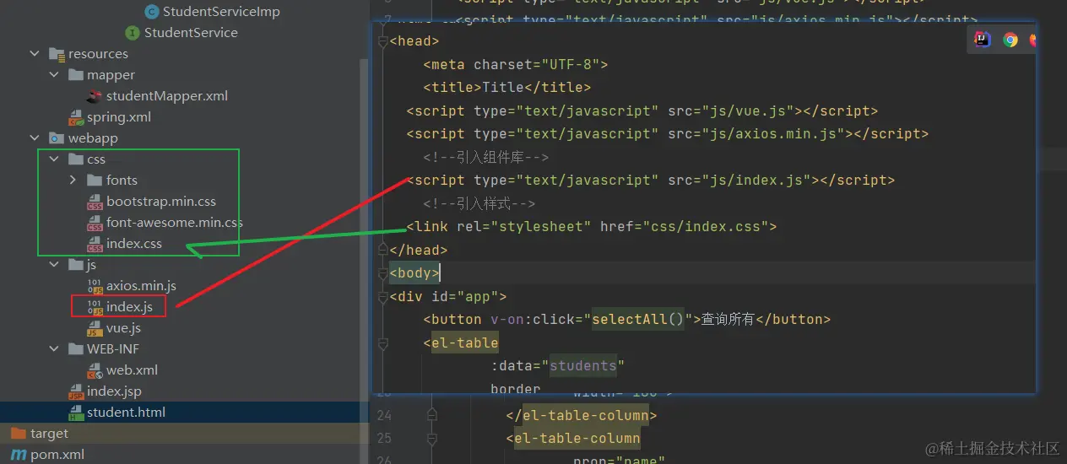
Task: Click the bird icon of studentMapper.xml
Action: click(95, 96)
